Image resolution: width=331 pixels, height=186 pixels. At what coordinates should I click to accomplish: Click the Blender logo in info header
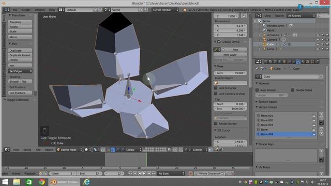185,10
